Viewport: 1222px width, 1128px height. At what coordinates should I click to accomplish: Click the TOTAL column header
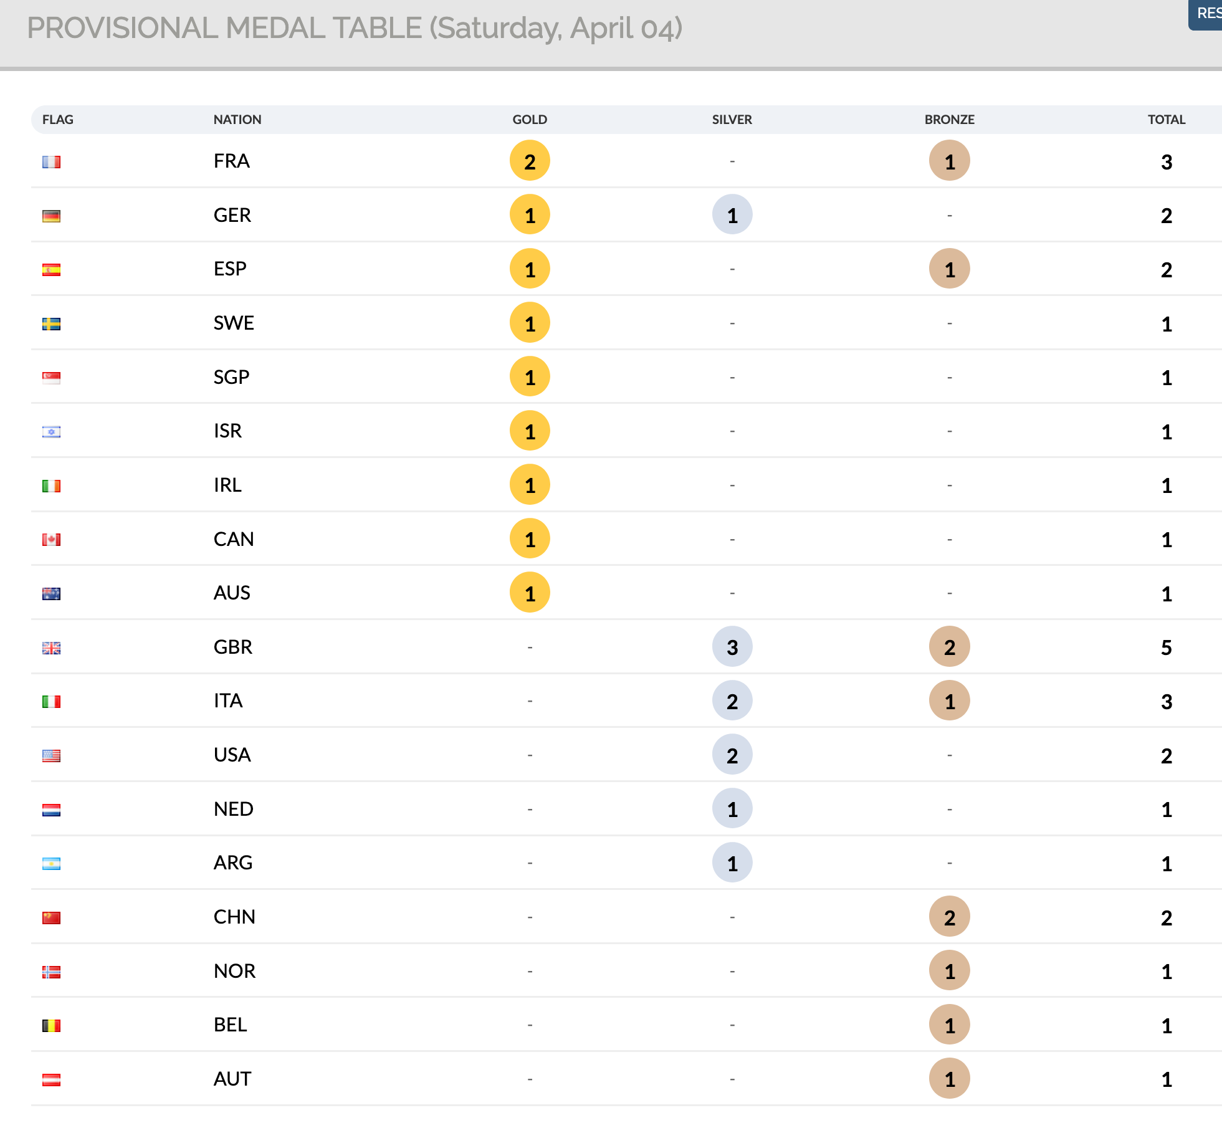pos(1167,120)
